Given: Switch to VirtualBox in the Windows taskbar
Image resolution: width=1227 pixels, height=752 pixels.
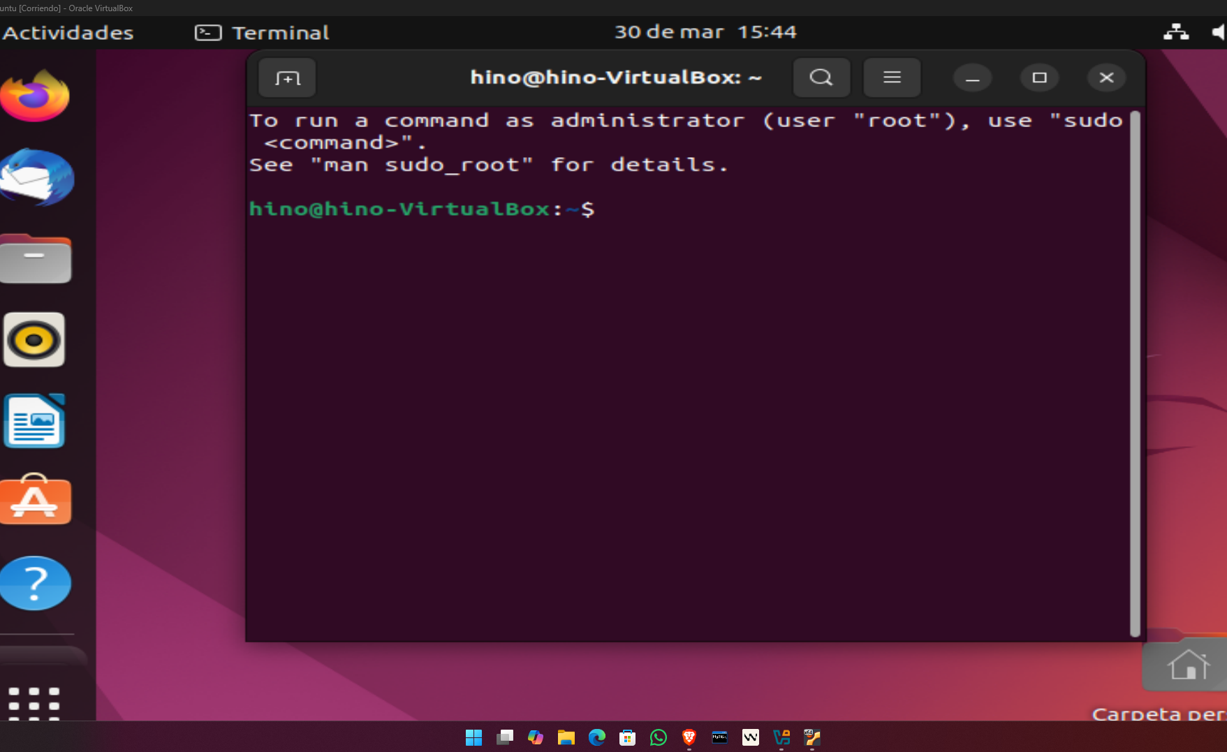Looking at the screenshot, I should pyautogui.click(x=781, y=737).
